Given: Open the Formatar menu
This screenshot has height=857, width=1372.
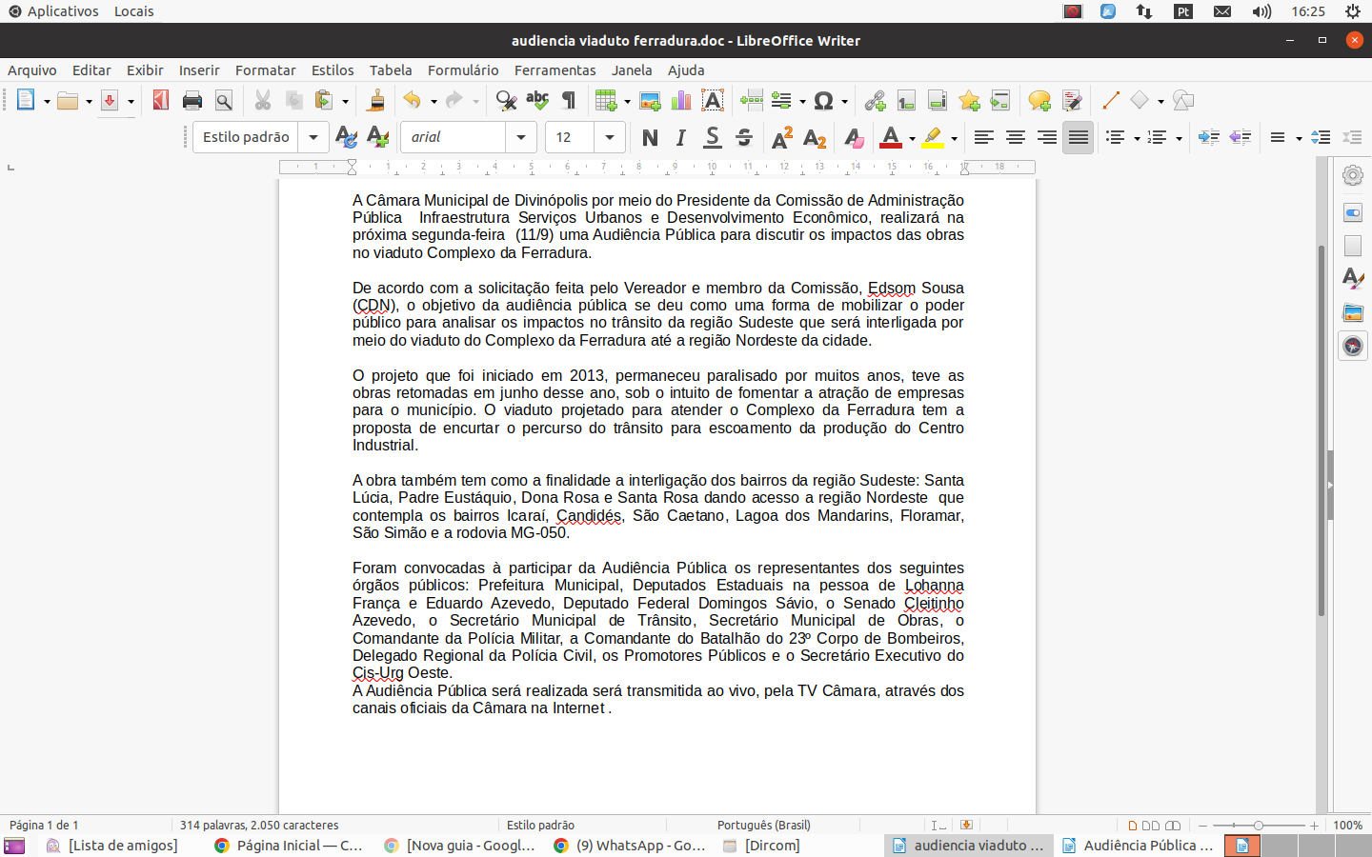Looking at the screenshot, I should (265, 70).
